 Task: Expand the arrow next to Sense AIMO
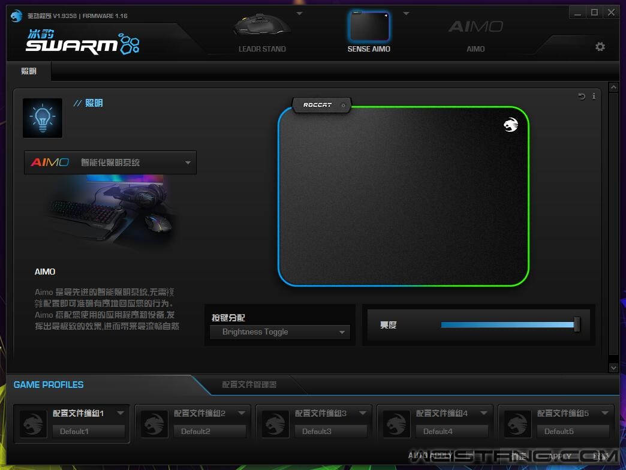(x=406, y=14)
